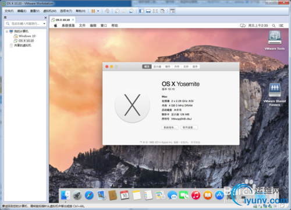Open Safari compass icon in dock
The height and width of the screenshot is (210, 291).
pyautogui.click(x=89, y=195)
